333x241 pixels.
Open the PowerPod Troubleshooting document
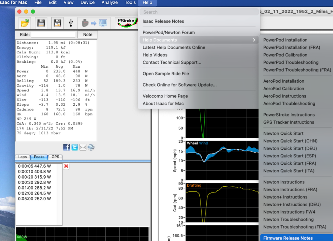point(291,62)
